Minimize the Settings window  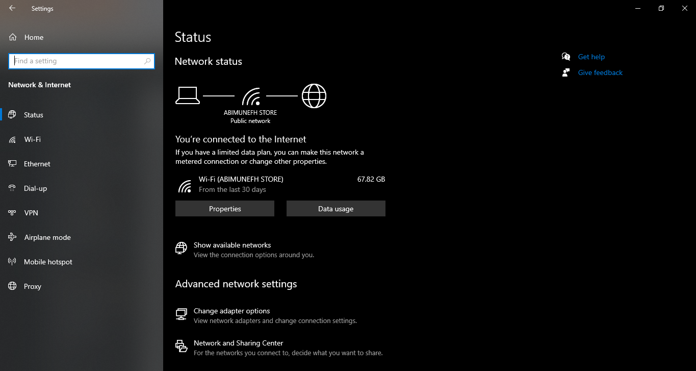tap(638, 8)
